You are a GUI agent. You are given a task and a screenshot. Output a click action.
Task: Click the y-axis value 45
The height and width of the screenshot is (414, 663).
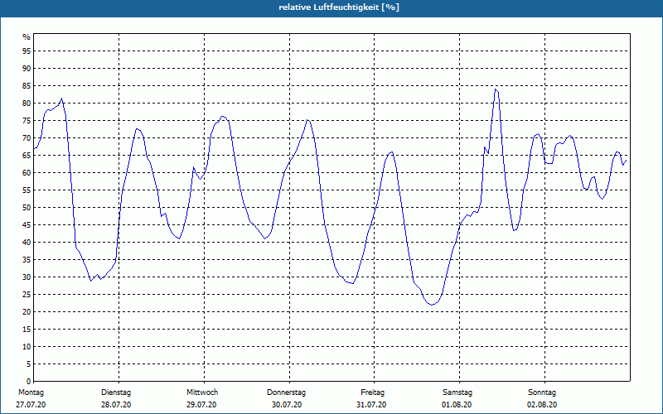click(27, 224)
